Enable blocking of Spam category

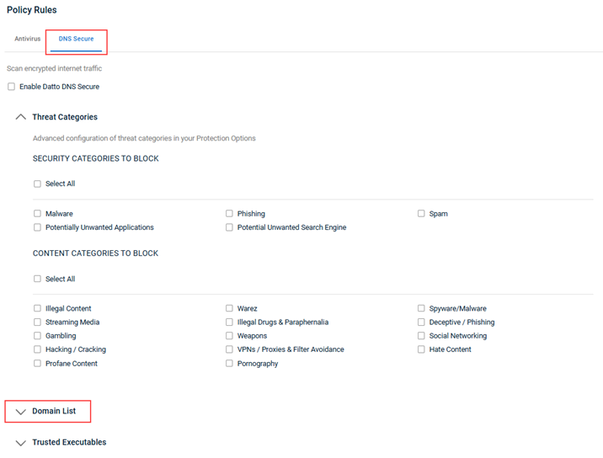click(421, 214)
